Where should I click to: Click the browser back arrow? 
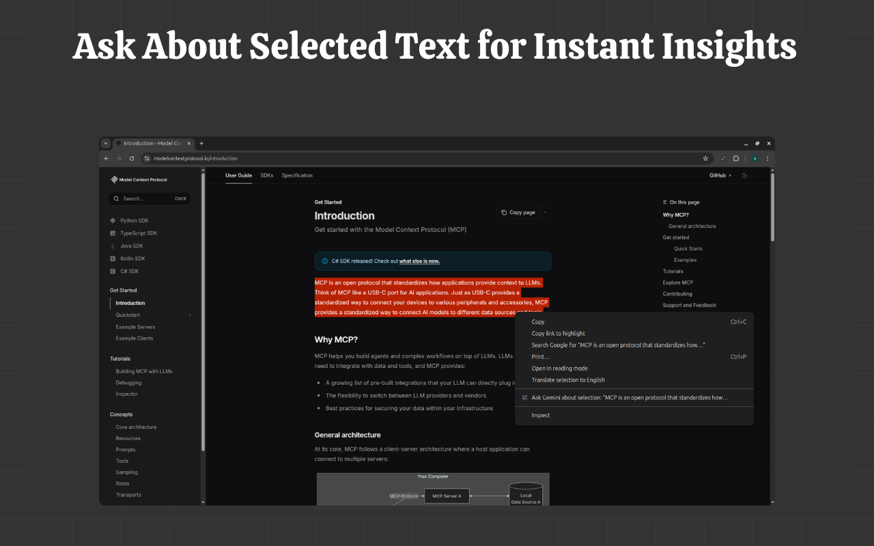point(106,158)
